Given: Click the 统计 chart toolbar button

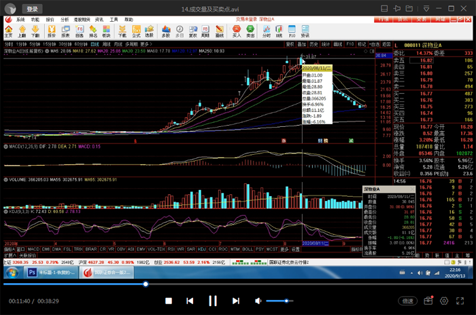Looking at the screenshot, I should [x=326, y=44].
